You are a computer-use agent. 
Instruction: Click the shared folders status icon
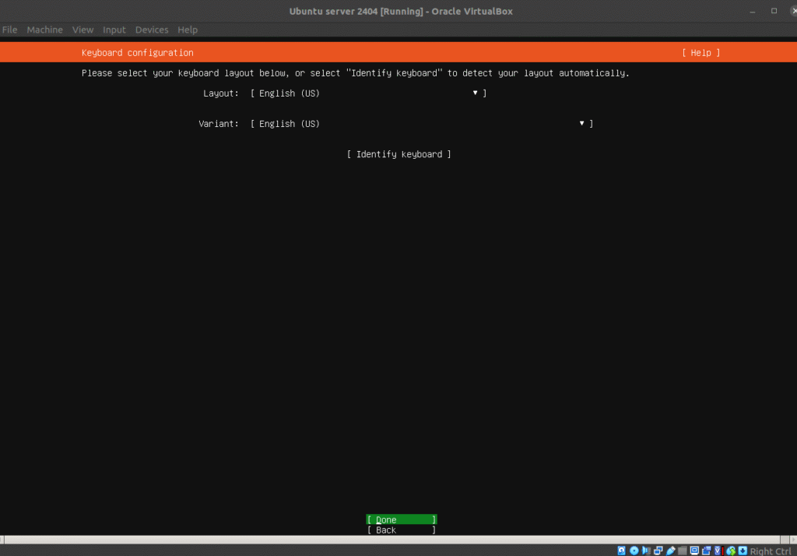pyautogui.click(x=683, y=551)
